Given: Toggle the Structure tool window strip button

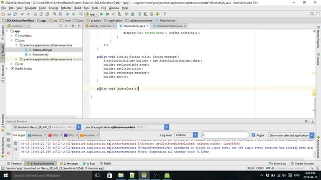Looking at the screenshot, I should [3, 73].
